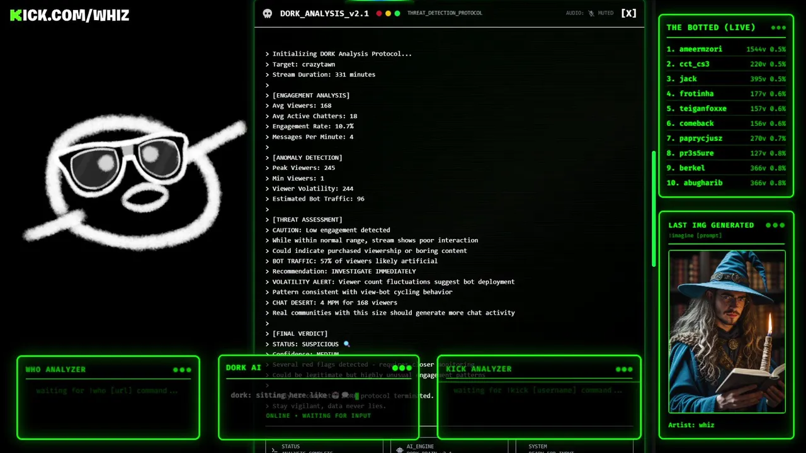Click the three green dots on DORK AI panel

click(x=402, y=368)
